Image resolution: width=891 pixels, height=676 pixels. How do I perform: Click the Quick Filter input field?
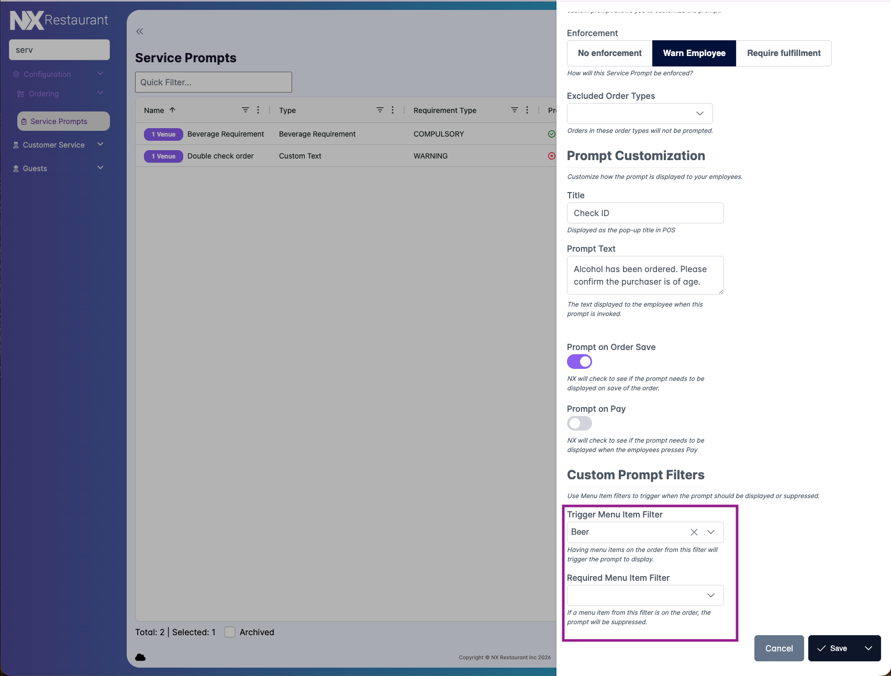coord(213,82)
